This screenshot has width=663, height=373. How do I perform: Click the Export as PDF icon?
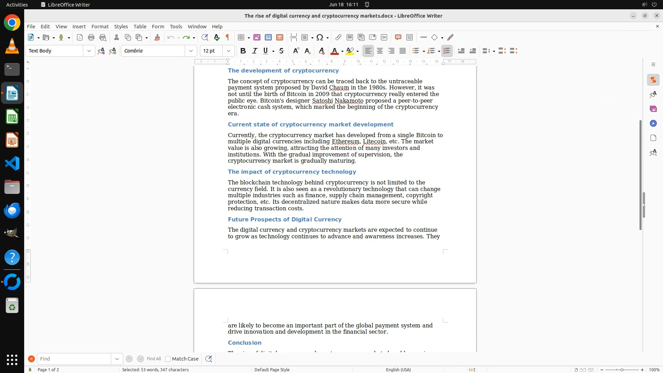point(80,37)
